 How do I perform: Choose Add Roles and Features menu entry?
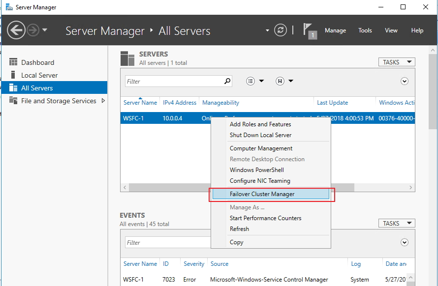coord(260,124)
